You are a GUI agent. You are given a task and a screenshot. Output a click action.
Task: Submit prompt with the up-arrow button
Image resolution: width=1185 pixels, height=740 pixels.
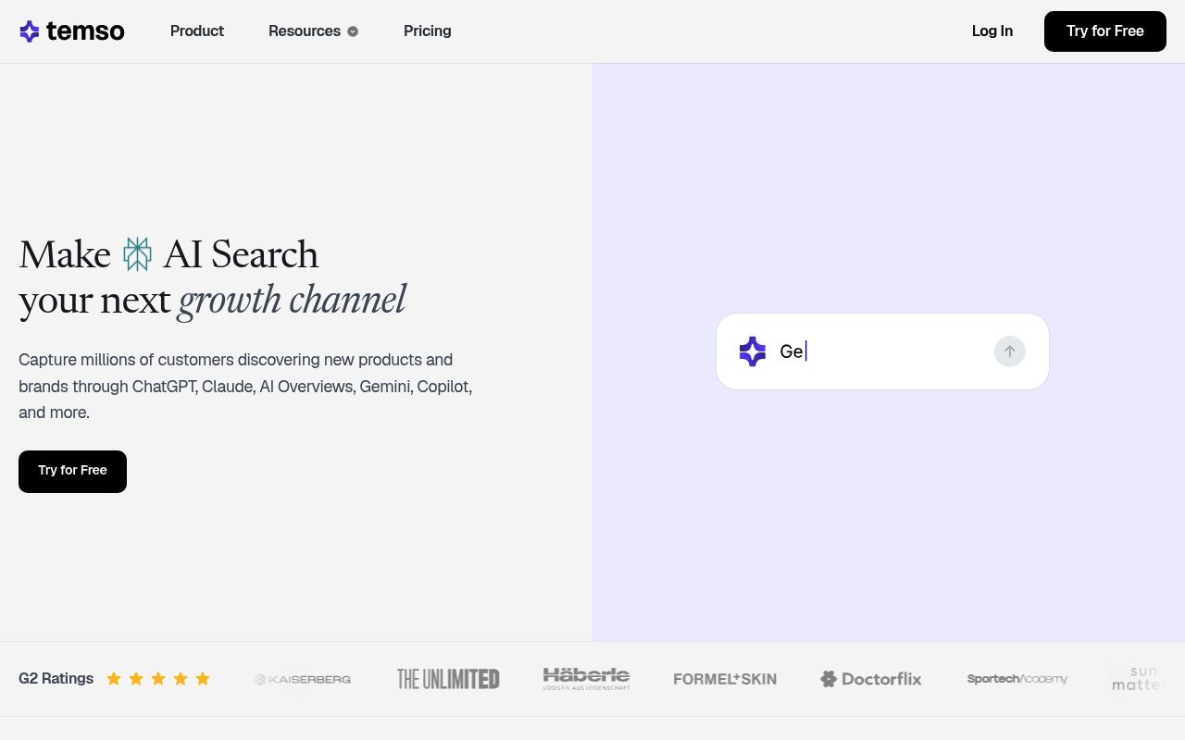click(x=1010, y=351)
